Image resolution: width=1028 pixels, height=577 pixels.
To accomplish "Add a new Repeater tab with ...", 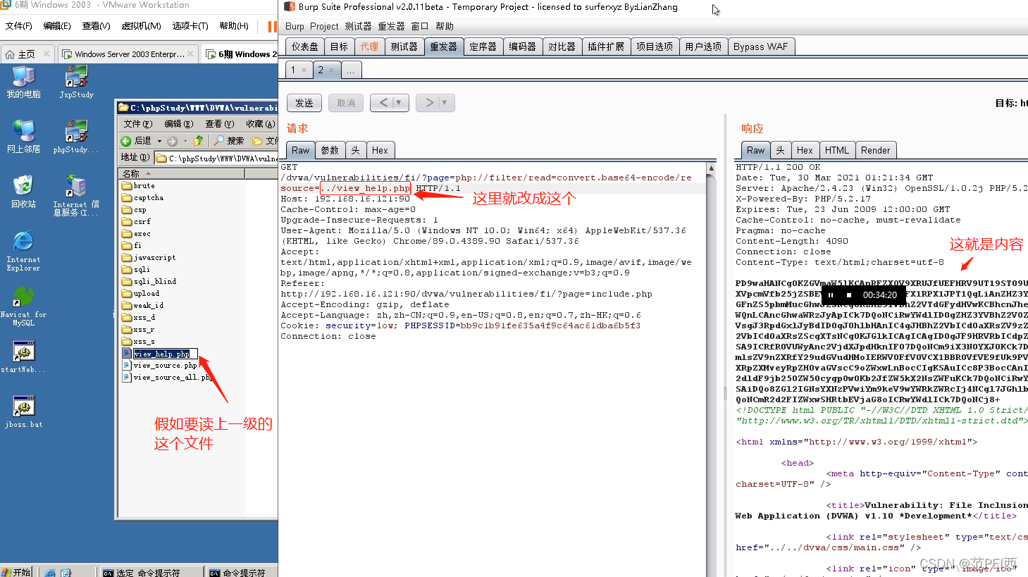I will (350, 70).
